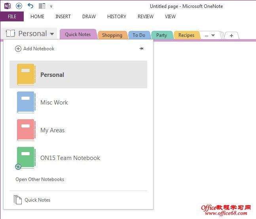Create a new section with the plus tab
Image resolution: width=256 pixels, height=219 pixels.
click(x=231, y=36)
